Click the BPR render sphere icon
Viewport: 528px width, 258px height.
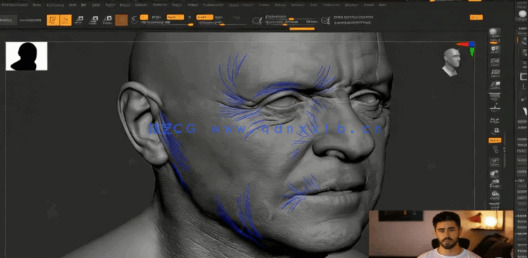coord(495,33)
